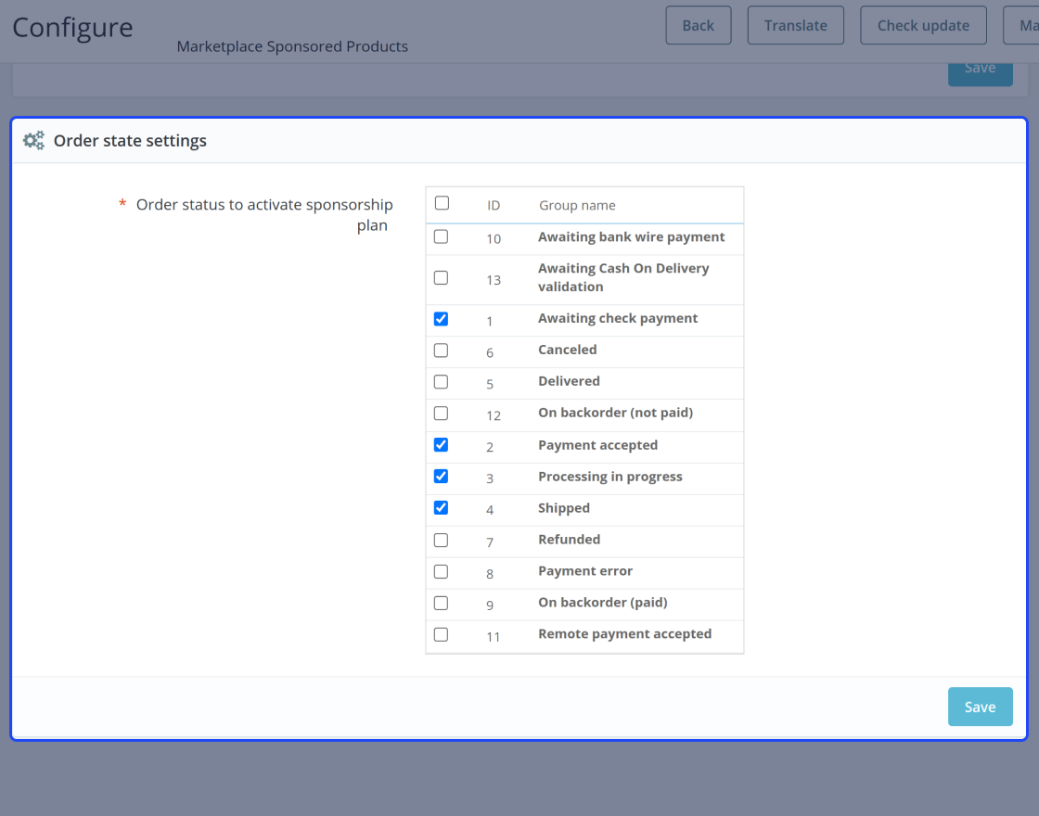Click the 'Shipped' group name
Viewport: 1039px width, 816px height.
(564, 508)
